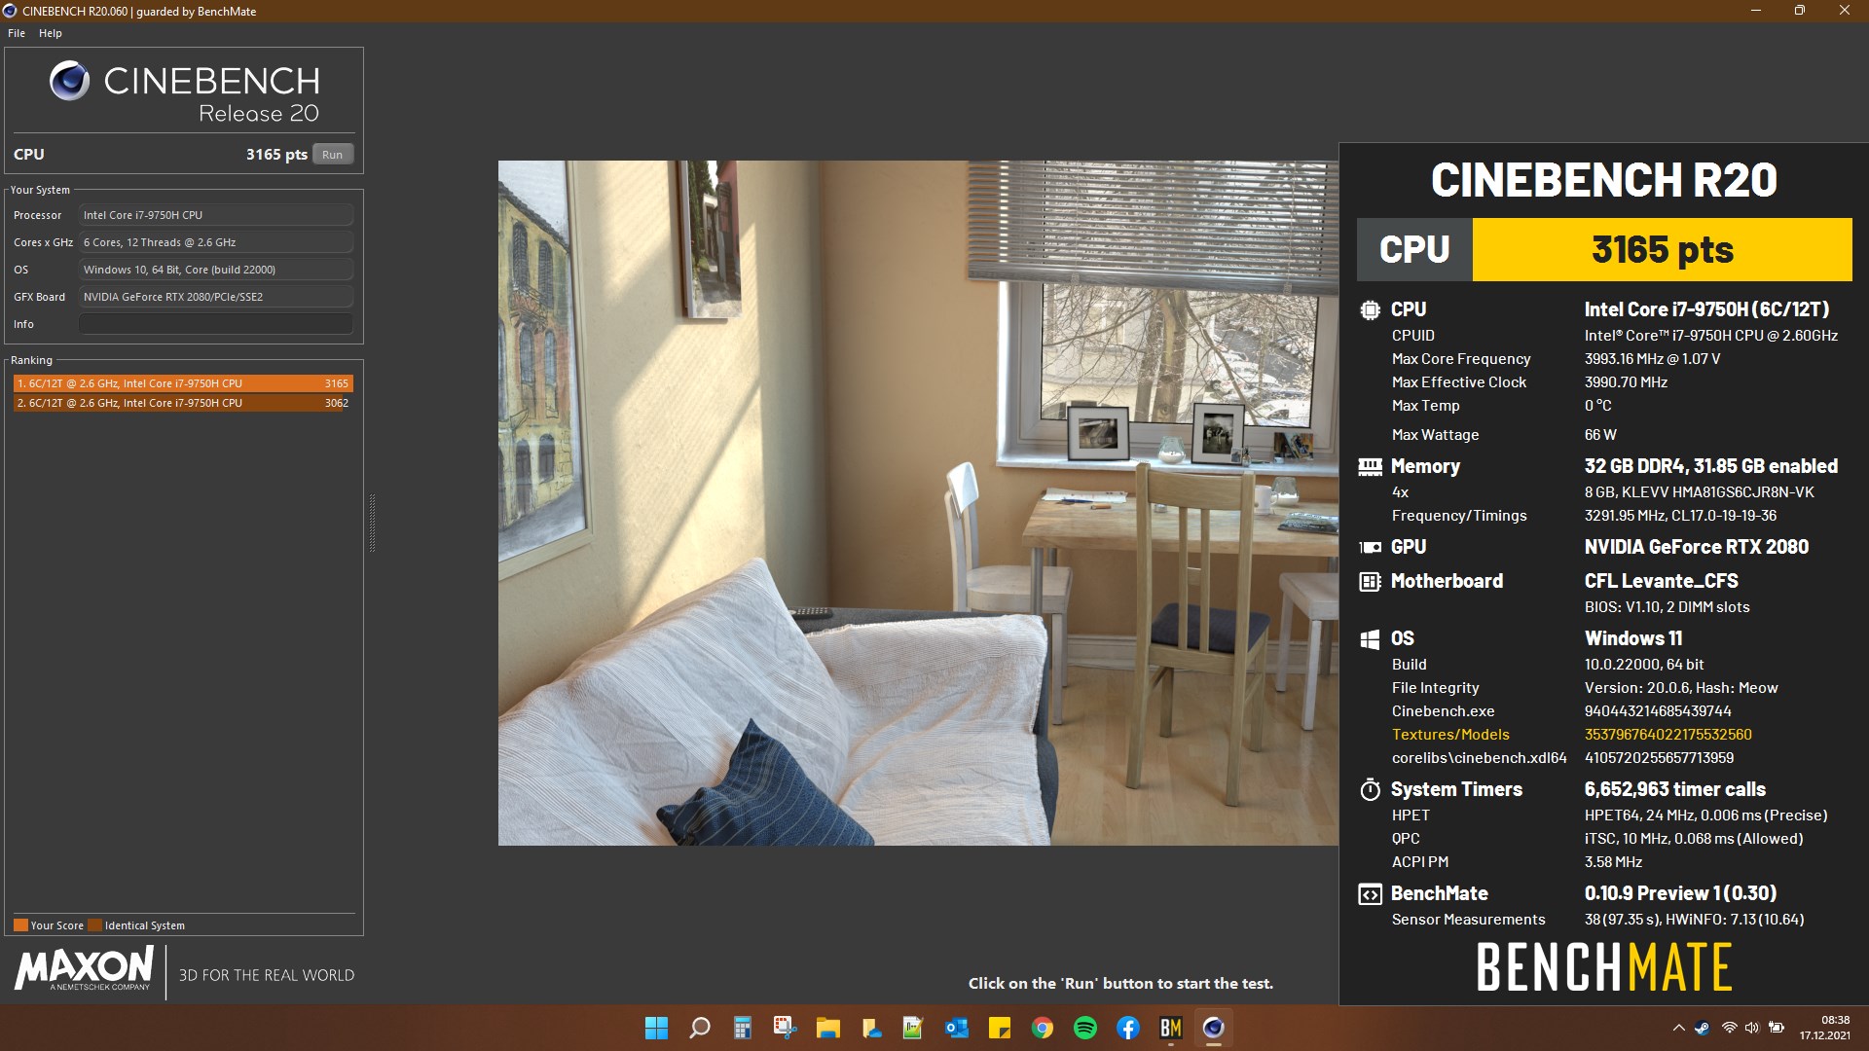Open Outlook from the taskbar
Viewport: 1869px width, 1051px height.
click(957, 1028)
